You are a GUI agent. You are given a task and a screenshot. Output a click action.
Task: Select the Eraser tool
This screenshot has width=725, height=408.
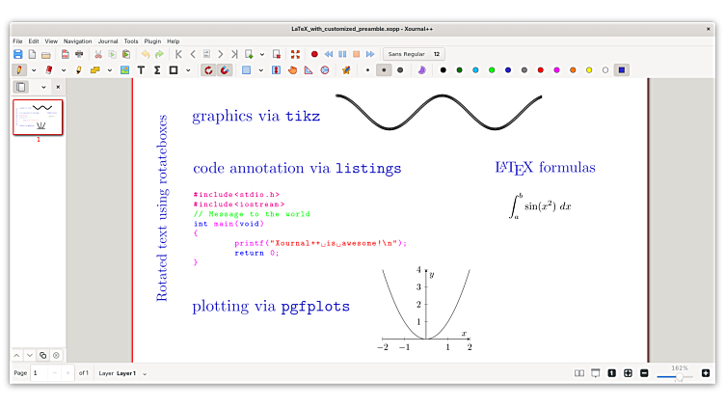[49, 69]
